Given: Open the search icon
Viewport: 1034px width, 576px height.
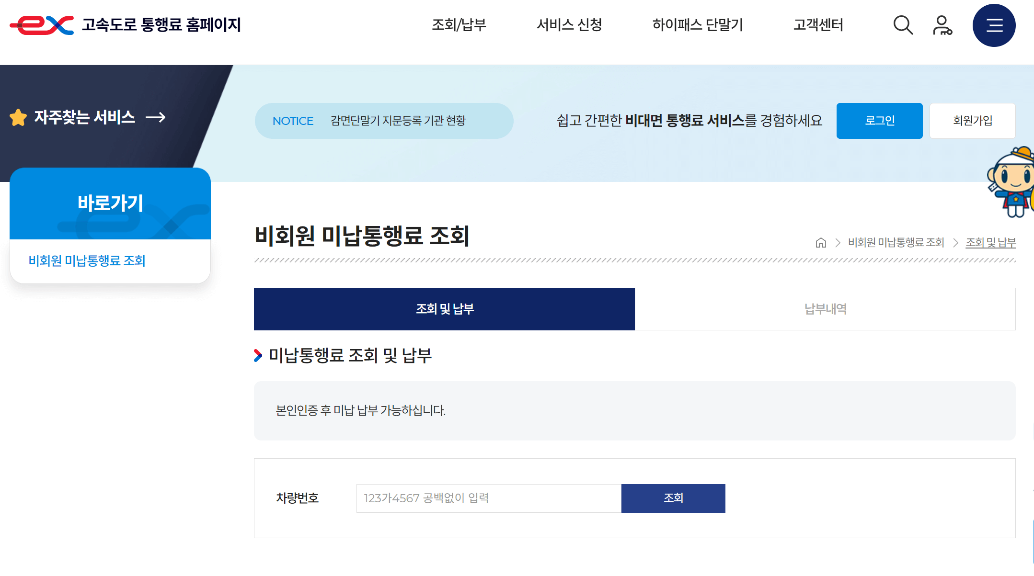Looking at the screenshot, I should coord(903,25).
